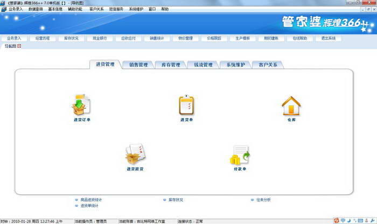Restore the inner MDI child window
Screen dimensions: 377x224
click(368, 9)
